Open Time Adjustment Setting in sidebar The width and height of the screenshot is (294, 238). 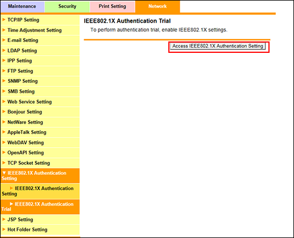(40, 30)
